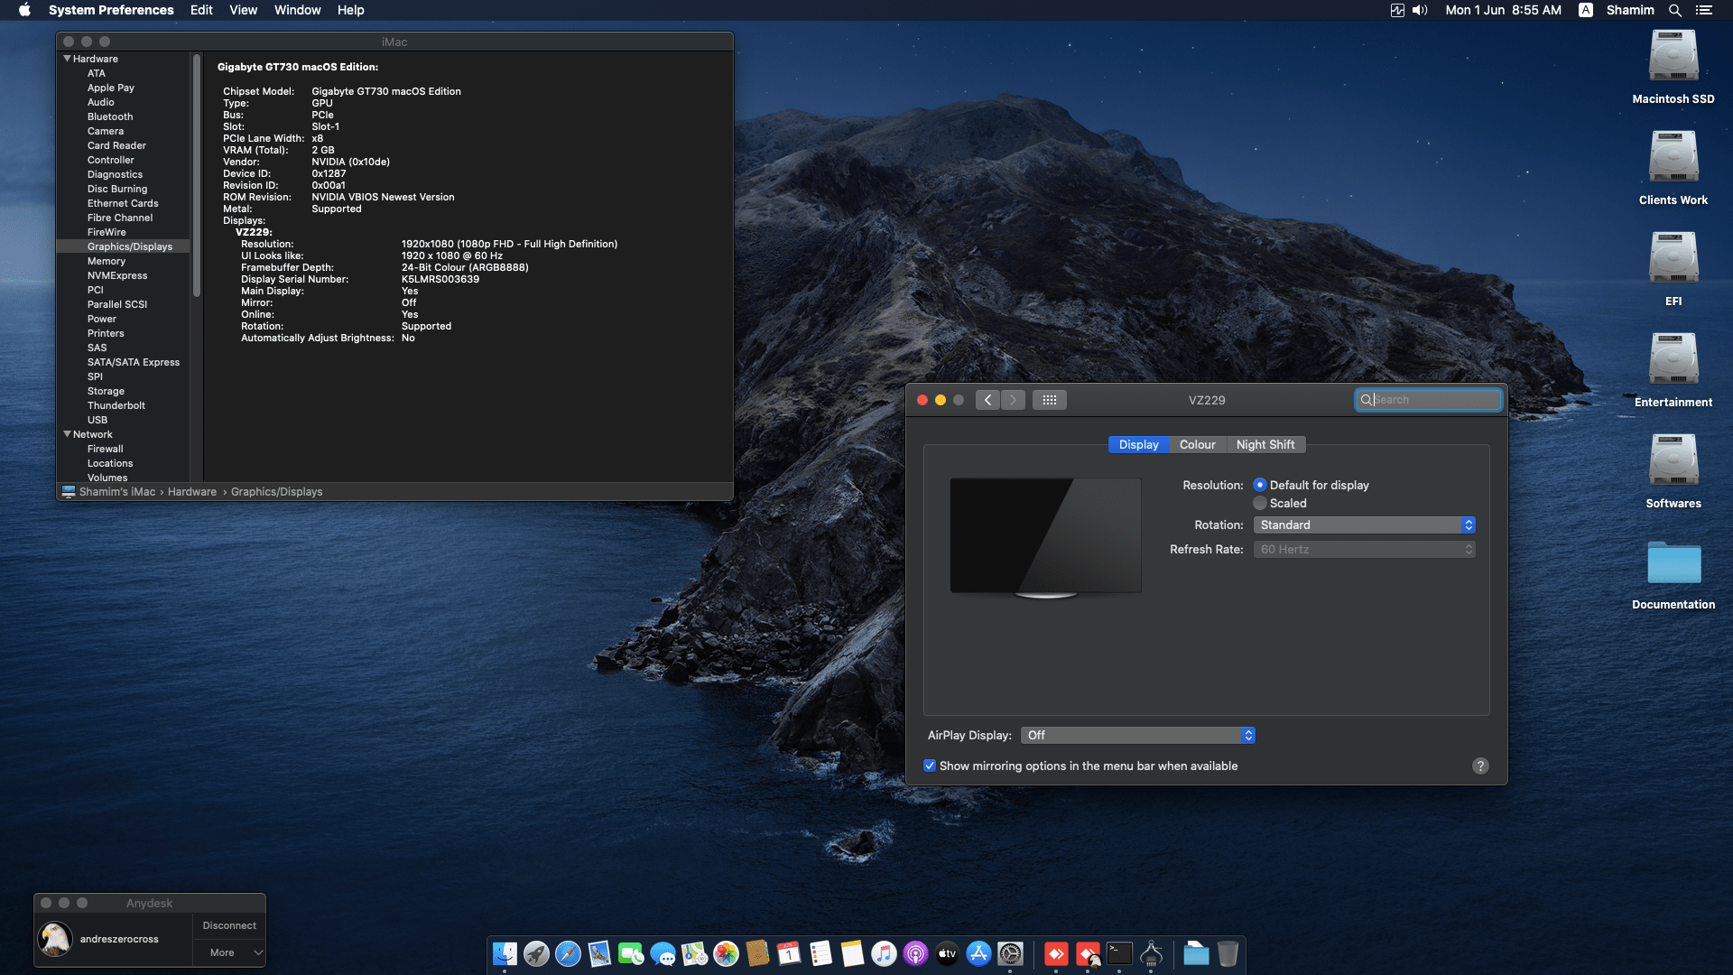This screenshot has height=975, width=1733.
Task: Switch to the Colour tab
Action: pyautogui.click(x=1198, y=444)
